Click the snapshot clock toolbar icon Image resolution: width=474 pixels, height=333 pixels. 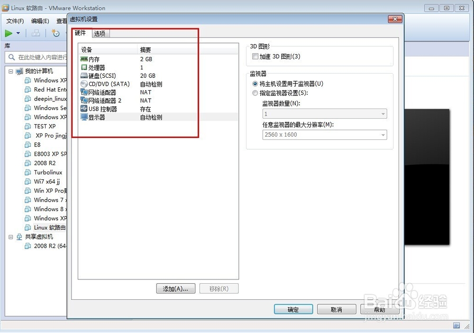(55, 33)
